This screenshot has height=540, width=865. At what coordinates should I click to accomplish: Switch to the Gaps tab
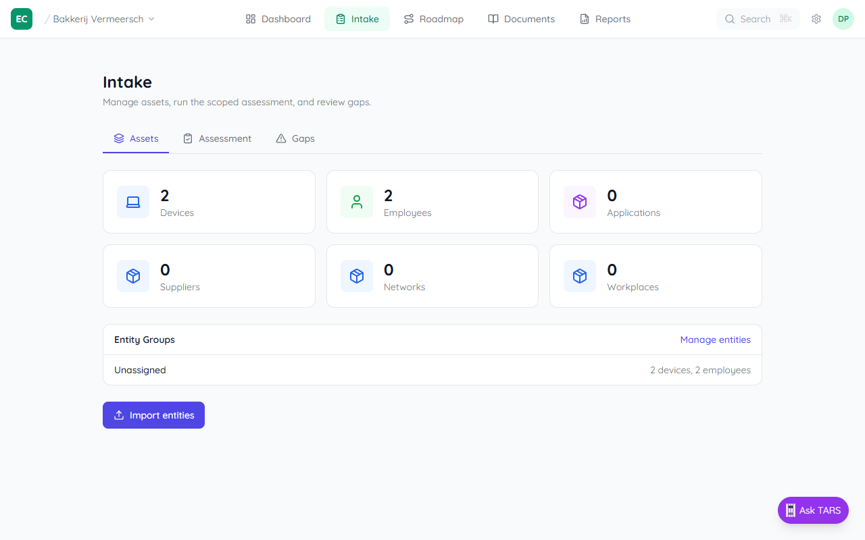pos(295,138)
